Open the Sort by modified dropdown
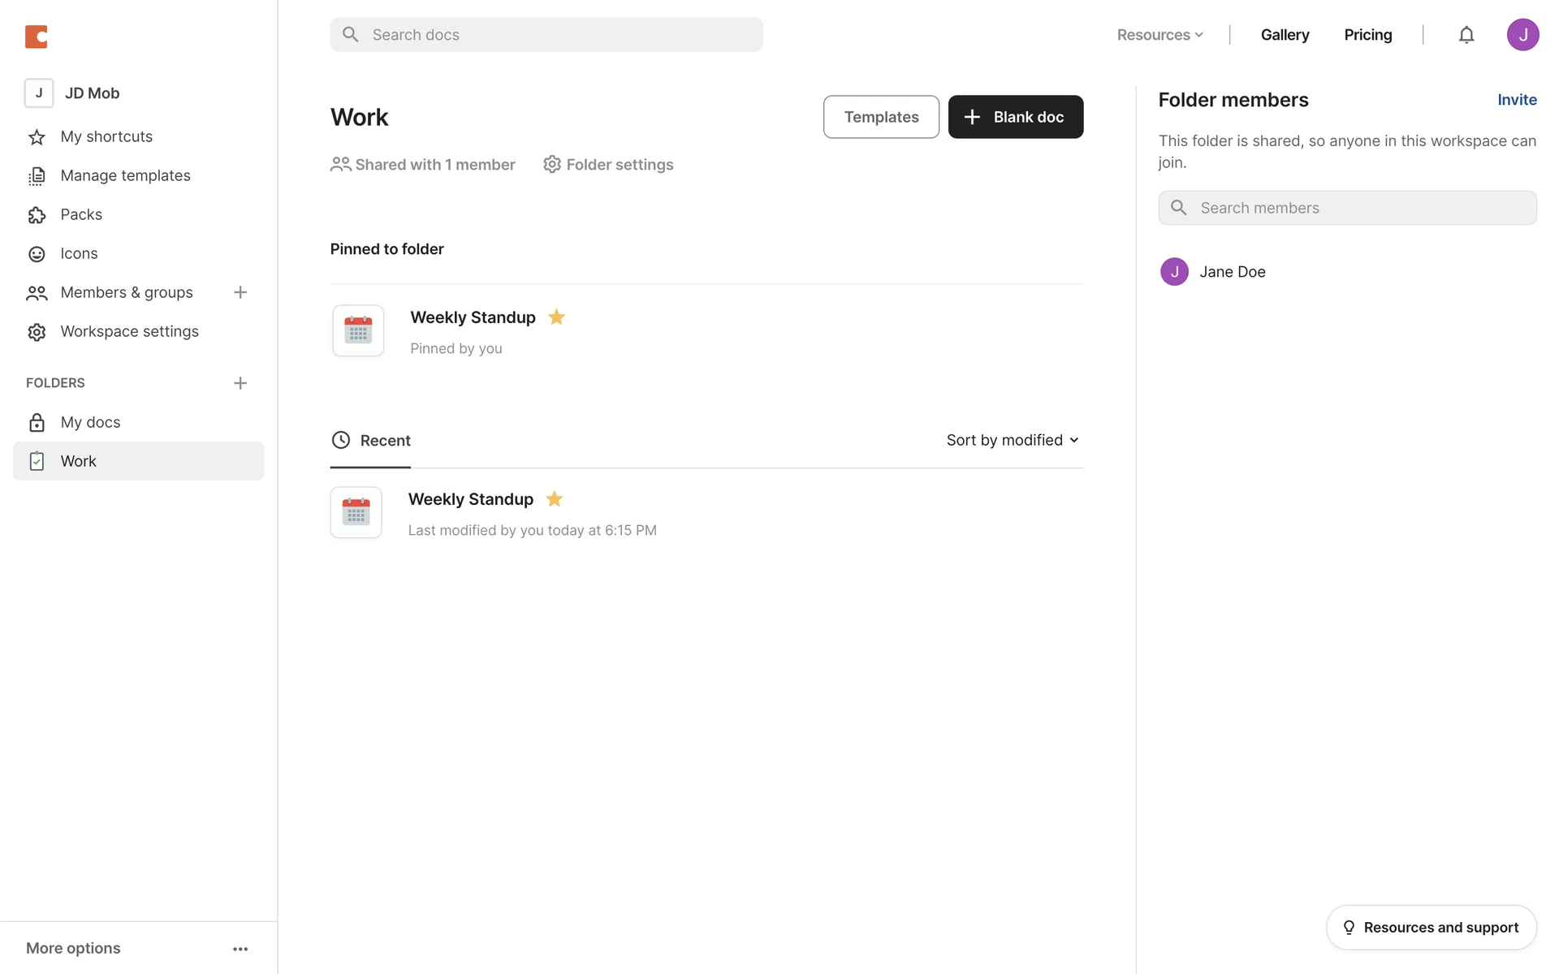 click(x=1013, y=440)
